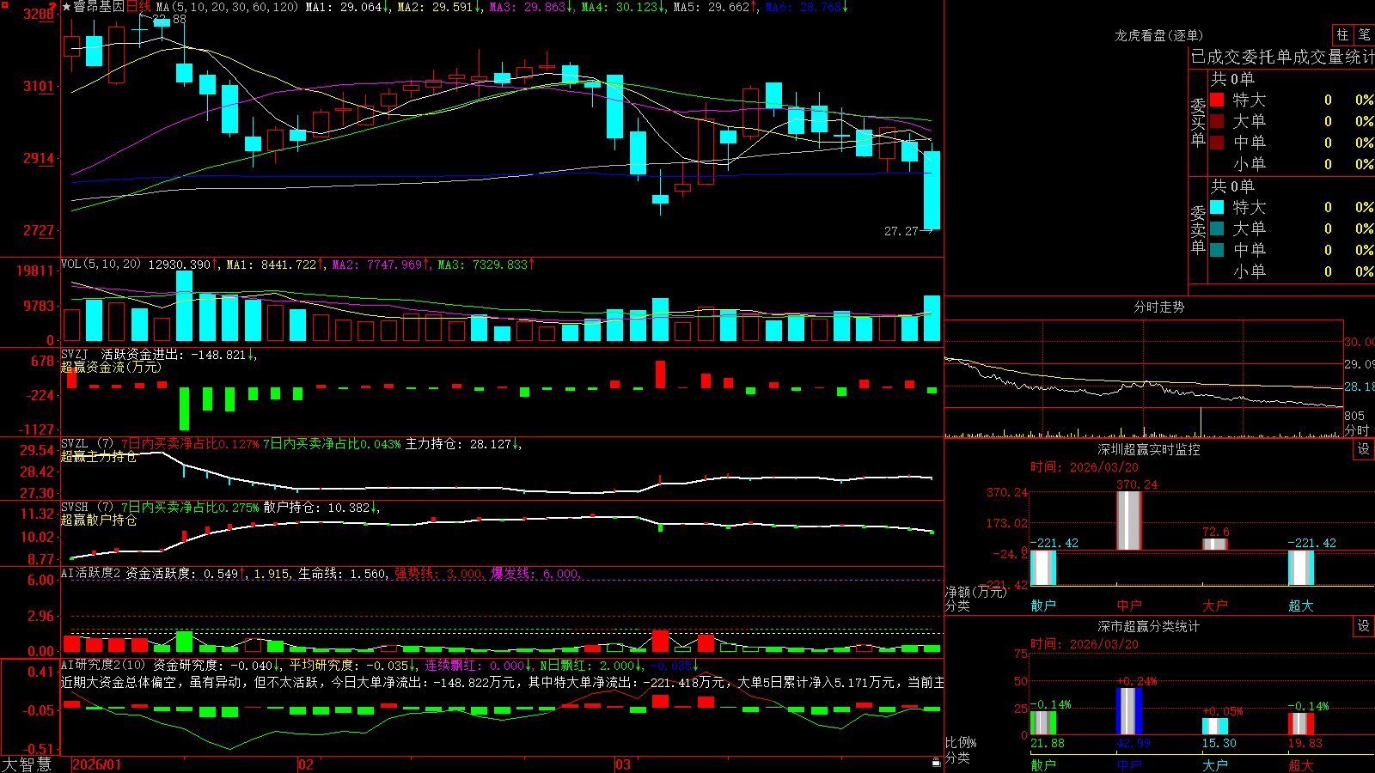This screenshot has width=1375, height=773.
Task: Open MA(5,10,20,30,60,120) indicator parameters
Action: pyautogui.click(x=227, y=7)
